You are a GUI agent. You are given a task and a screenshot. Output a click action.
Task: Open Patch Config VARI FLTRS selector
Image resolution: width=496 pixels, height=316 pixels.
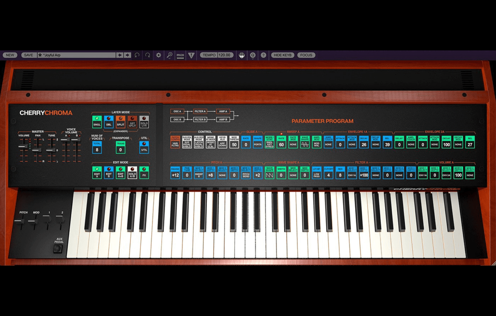tap(175, 142)
